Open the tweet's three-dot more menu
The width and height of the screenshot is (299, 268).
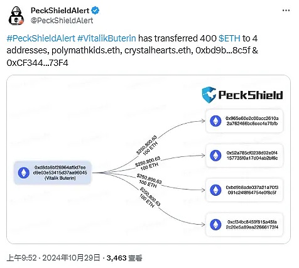[286, 11]
